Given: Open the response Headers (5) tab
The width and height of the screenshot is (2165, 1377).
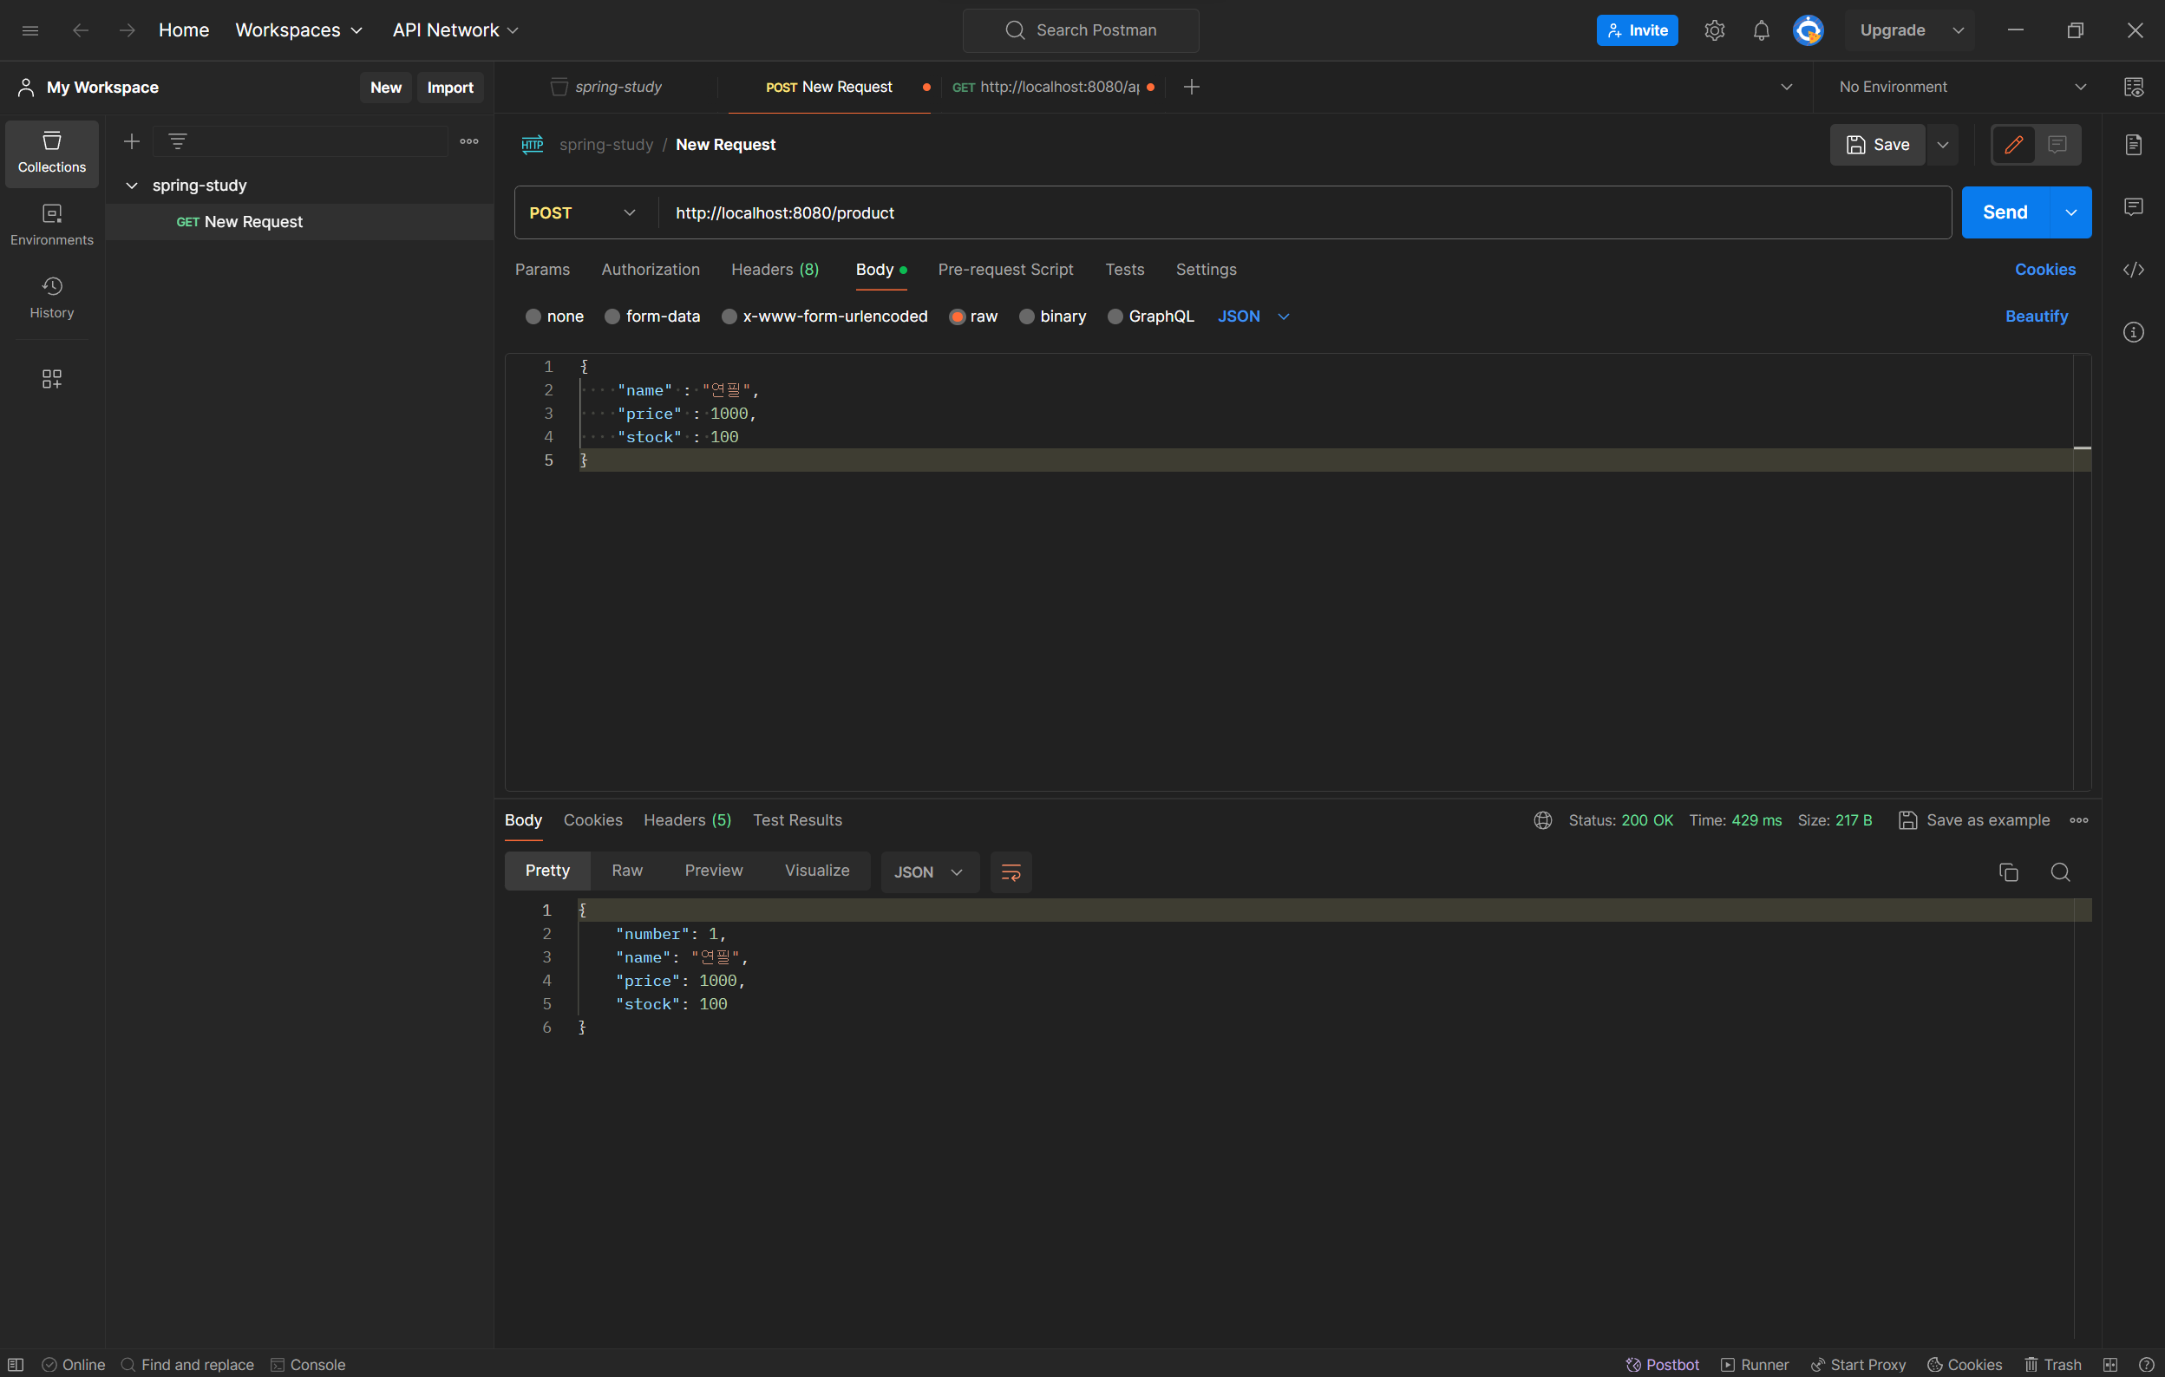Looking at the screenshot, I should [x=687, y=819].
